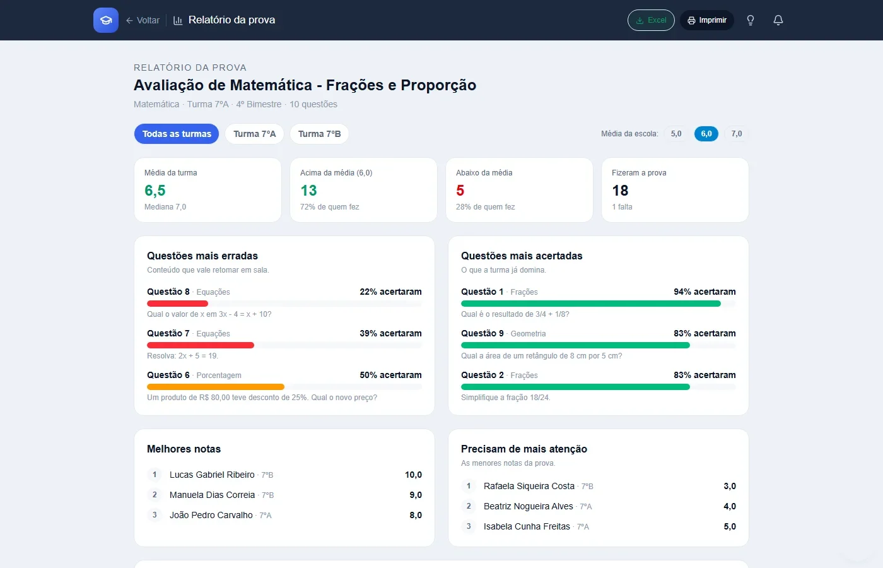The height and width of the screenshot is (568, 883).
Task: Click the orange progress bar for Questão 6
Action: tap(216, 387)
